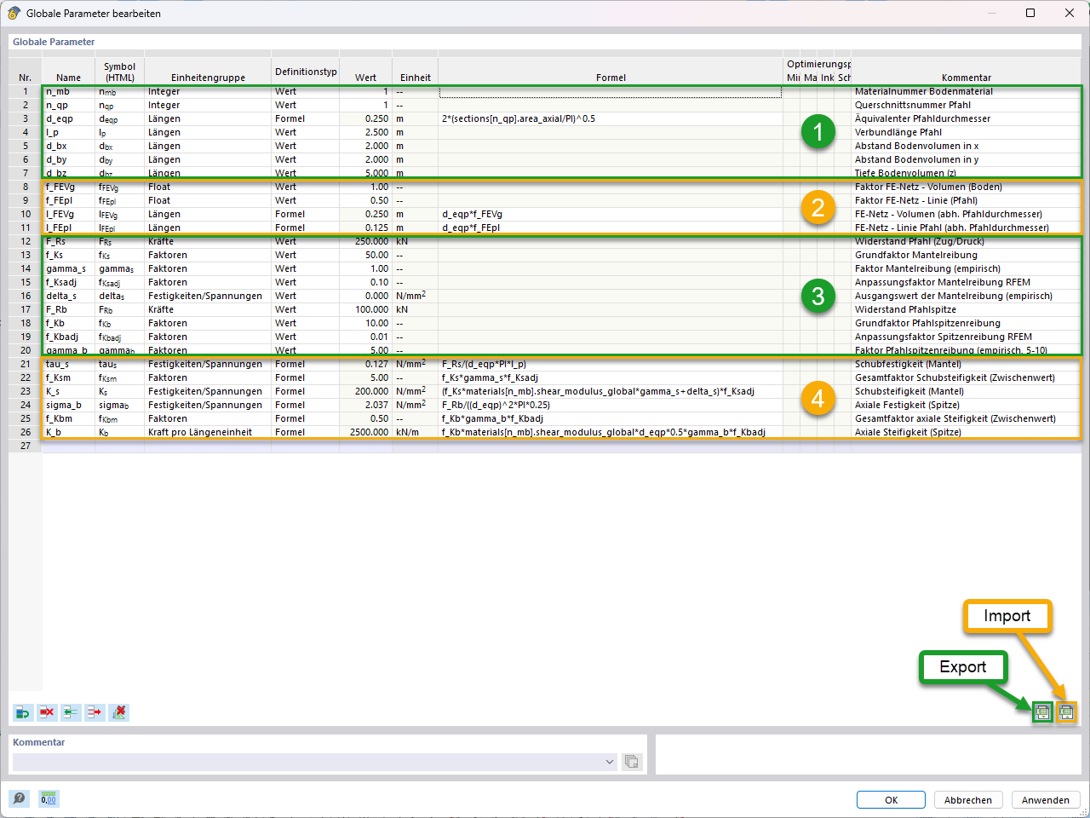Click the Formel column header
The image size is (1090, 818).
click(611, 78)
